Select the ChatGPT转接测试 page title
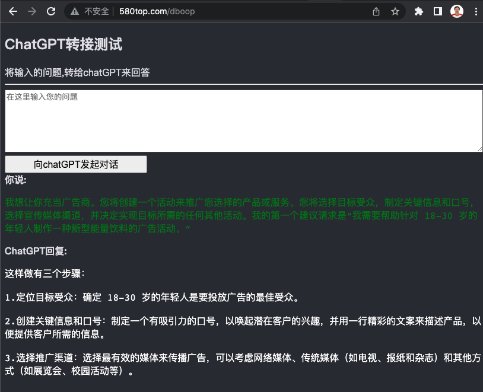483x392 pixels. (63, 44)
